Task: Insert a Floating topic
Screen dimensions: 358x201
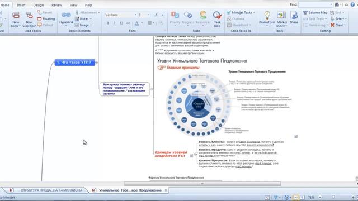Action: tap(46, 18)
